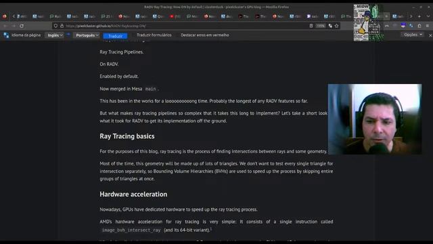The width and height of the screenshot is (433, 244).
Task: Click the translate page icon in the address bar
Action: (330, 26)
